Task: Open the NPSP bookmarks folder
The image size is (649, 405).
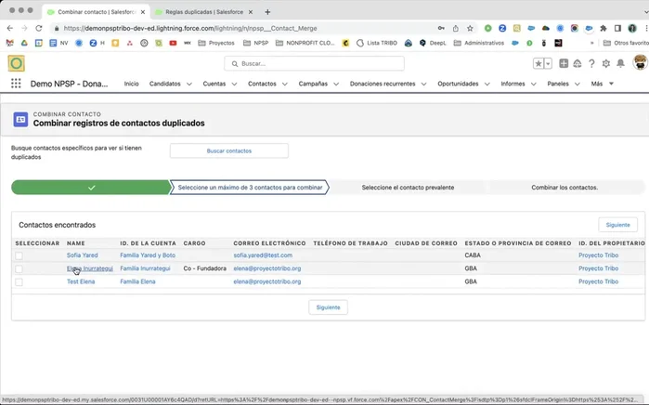Action: click(x=256, y=43)
